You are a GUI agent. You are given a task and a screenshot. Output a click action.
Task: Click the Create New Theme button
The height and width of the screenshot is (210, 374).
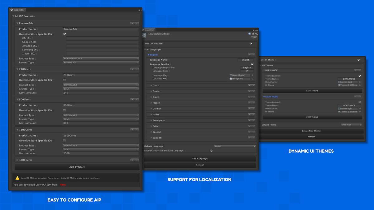[x=311, y=131]
